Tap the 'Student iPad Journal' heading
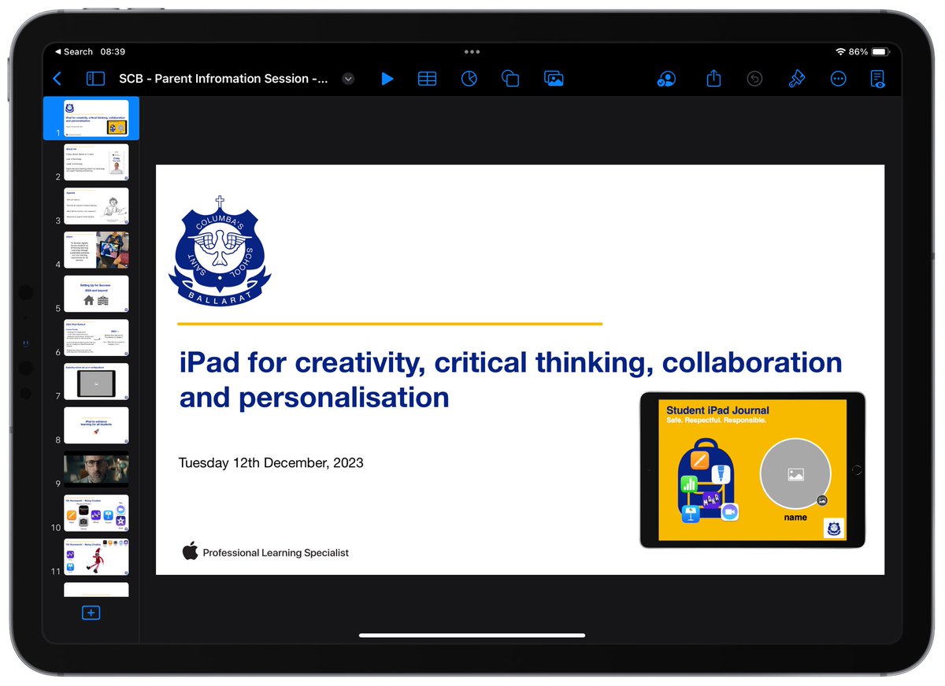 pyautogui.click(x=717, y=410)
